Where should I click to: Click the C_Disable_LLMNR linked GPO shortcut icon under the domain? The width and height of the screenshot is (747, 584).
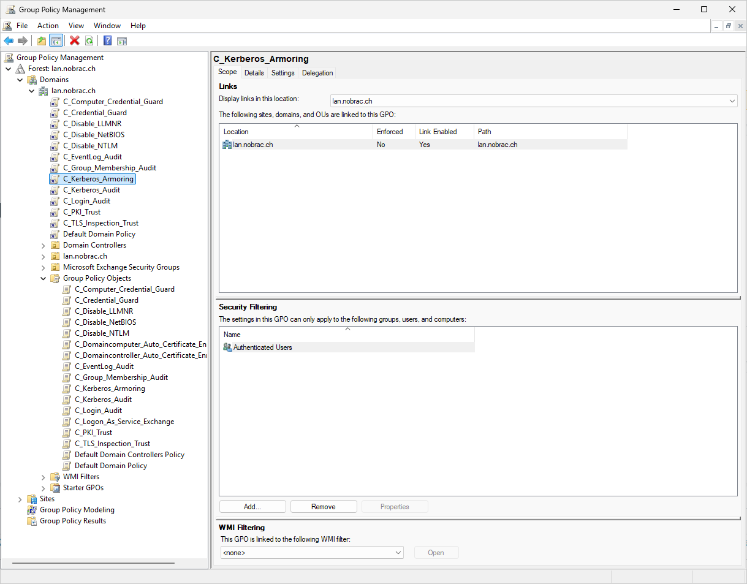(x=56, y=124)
